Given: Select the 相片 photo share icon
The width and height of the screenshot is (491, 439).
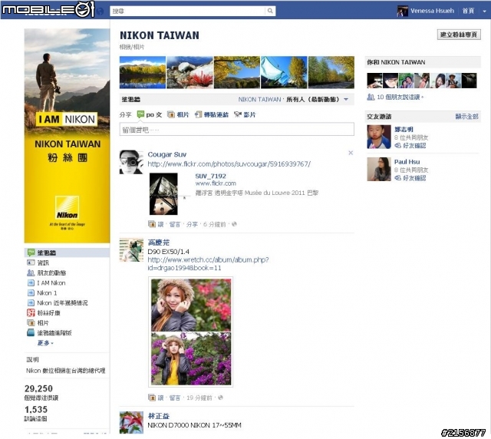Looking at the screenshot, I should [x=170, y=114].
